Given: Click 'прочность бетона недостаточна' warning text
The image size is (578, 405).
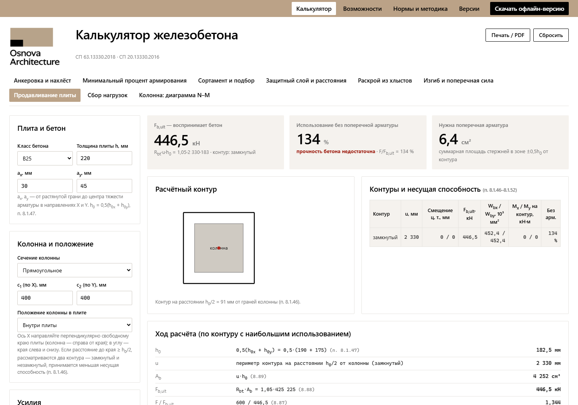Looking at the screenshot, I should (x=336, y=152).
